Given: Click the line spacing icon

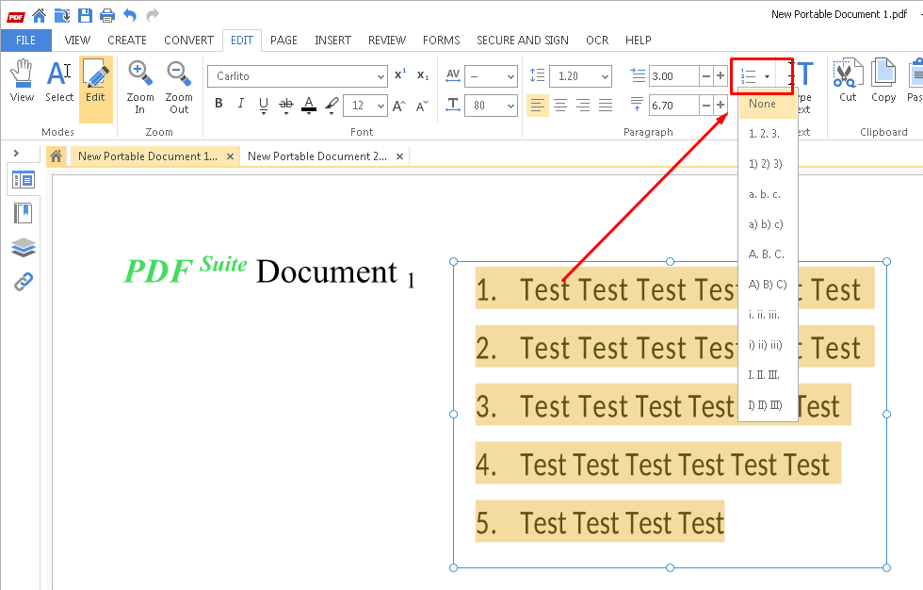Looking at the screenshot, I should [x=537, y=75].
